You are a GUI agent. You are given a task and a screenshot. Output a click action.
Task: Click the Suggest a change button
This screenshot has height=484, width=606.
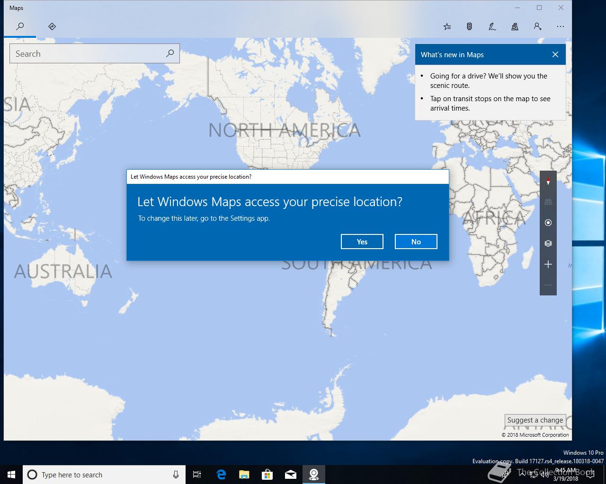[535, 420]
